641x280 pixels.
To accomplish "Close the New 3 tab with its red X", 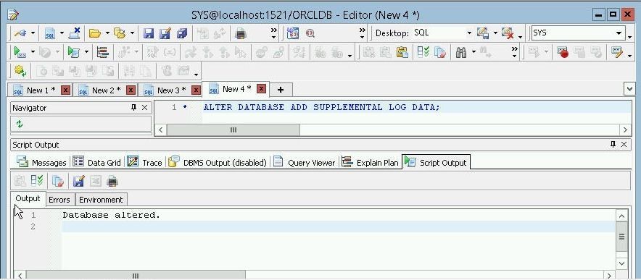I will 197,90.
